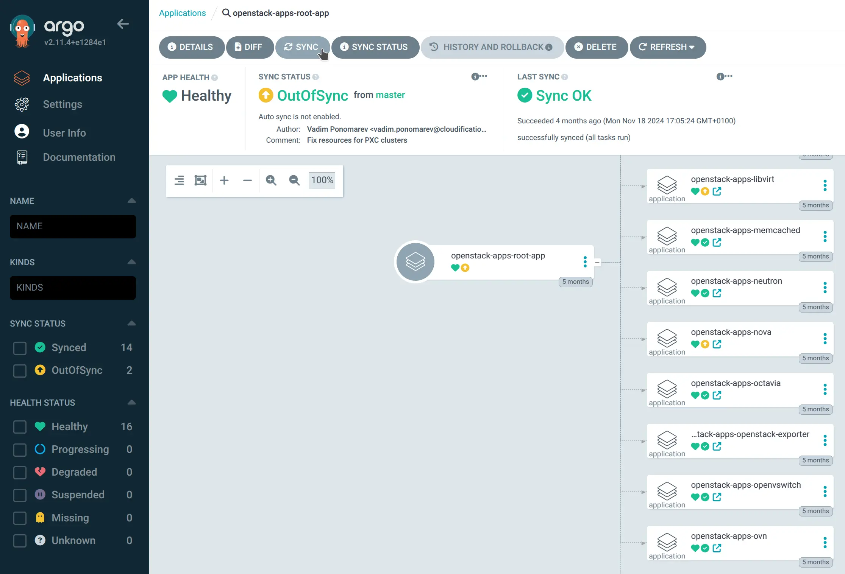
Task: Open Applications from the sidebar
Action: (x=72, y=78)
